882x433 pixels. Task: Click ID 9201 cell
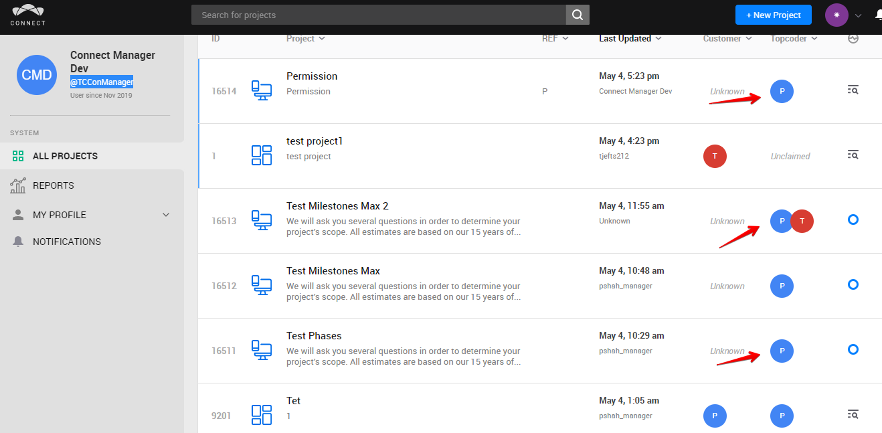coord(222,416)
